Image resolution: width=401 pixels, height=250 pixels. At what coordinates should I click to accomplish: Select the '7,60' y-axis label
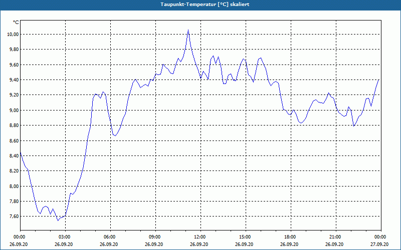coord(14,216)
